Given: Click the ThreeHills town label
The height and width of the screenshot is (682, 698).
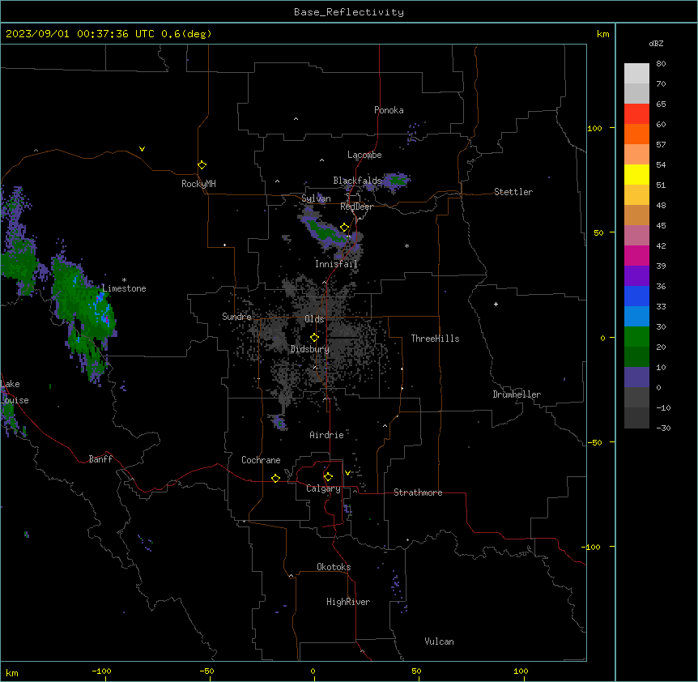Looking at the screenshot, I should click(435, 339).
